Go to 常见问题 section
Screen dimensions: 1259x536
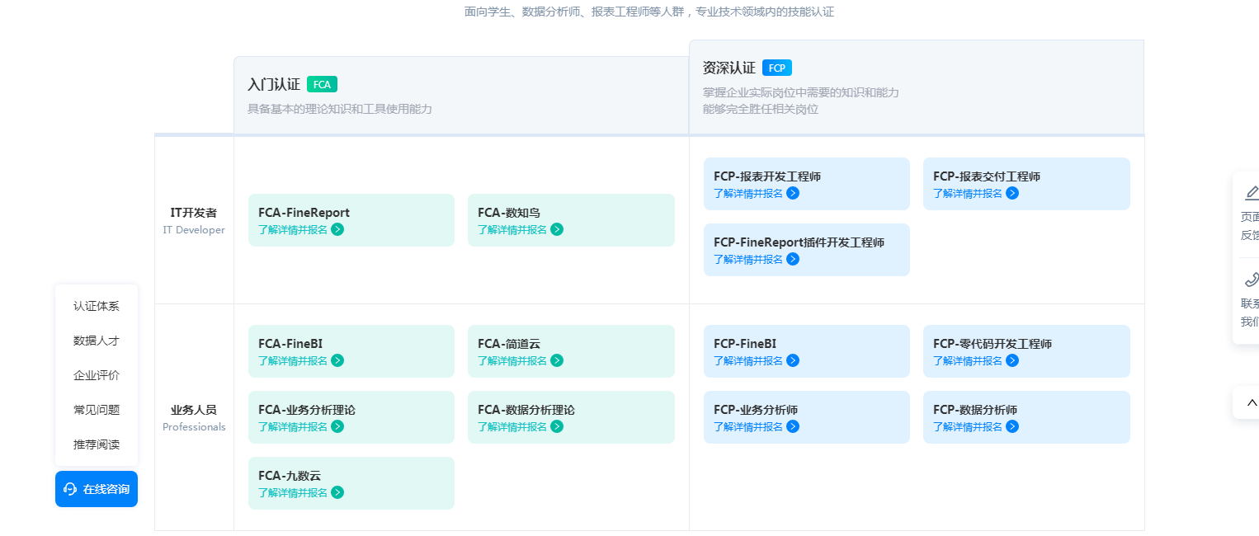click(x=97, y=410)
